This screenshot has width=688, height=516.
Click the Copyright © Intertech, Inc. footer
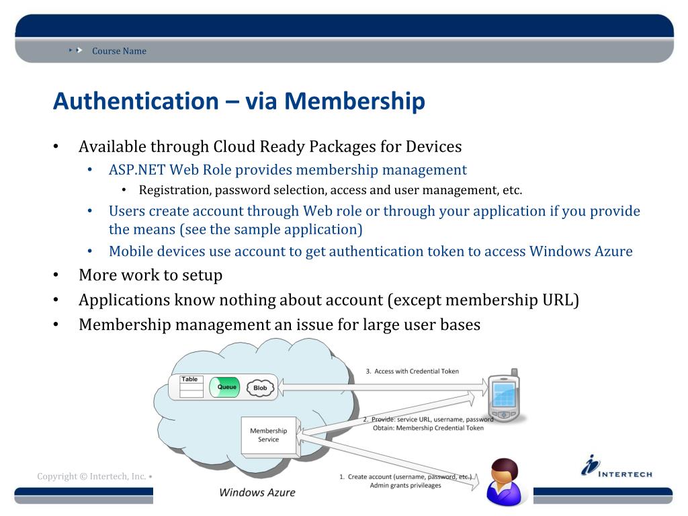coord(94,476)
